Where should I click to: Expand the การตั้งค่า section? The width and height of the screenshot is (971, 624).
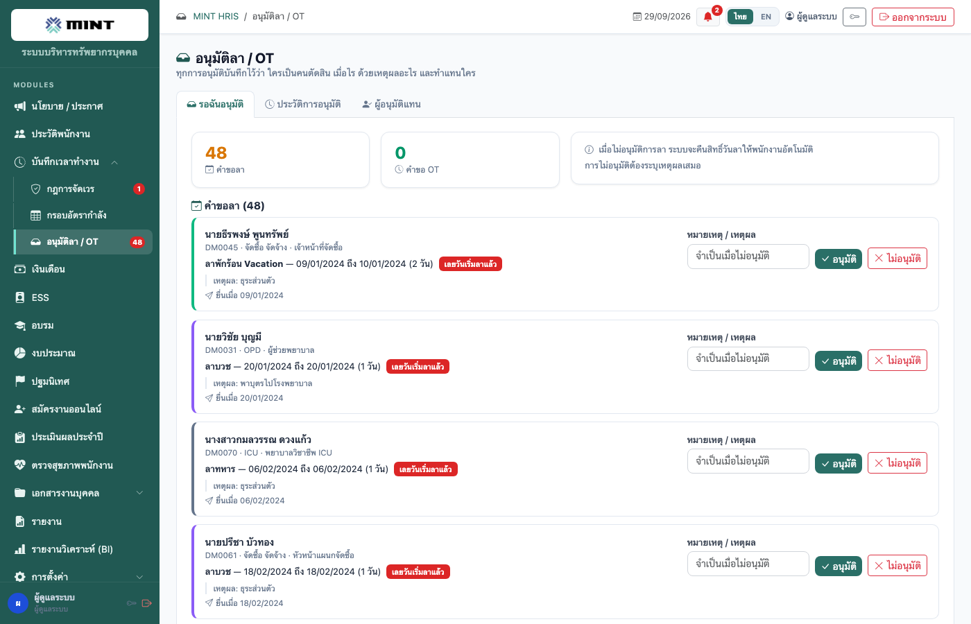[x=80, y=577]
